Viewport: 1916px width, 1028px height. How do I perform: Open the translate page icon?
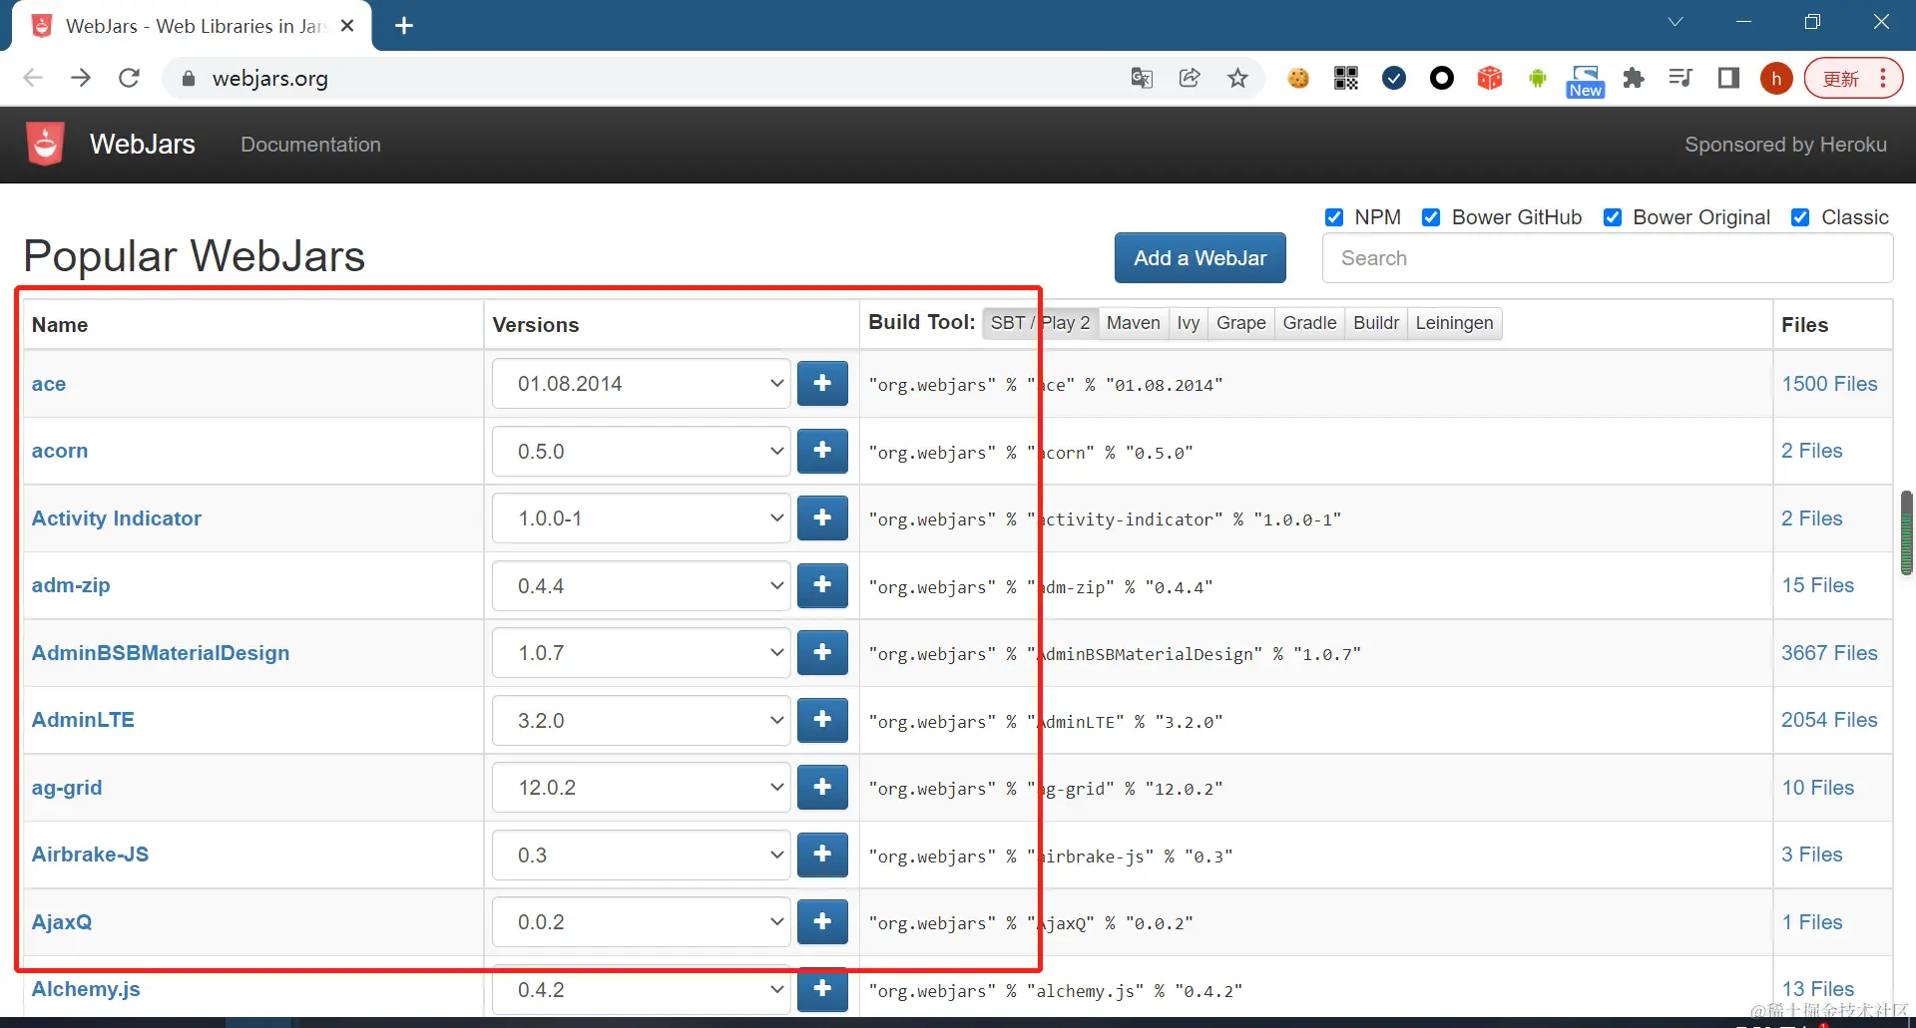1142,78
